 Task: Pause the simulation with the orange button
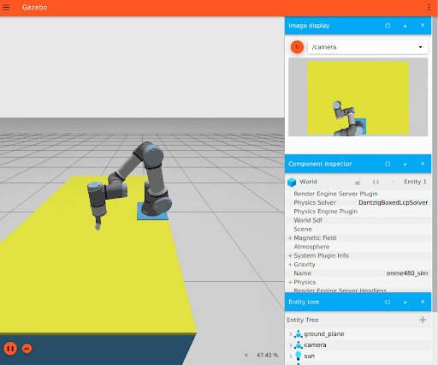coord(10,349)
